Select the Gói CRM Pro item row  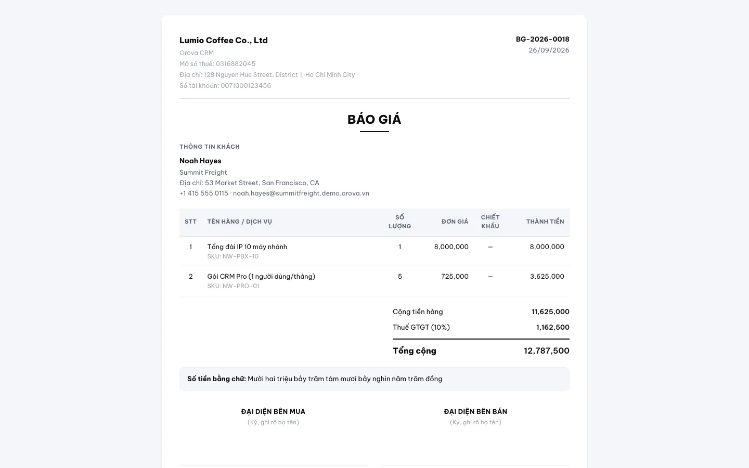[x=374, y=281]
